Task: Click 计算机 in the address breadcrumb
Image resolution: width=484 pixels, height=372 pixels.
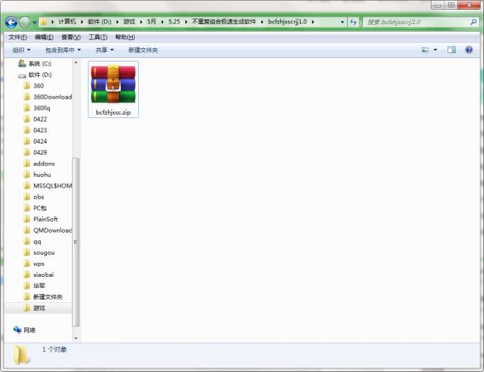Action: coord(67,21)
